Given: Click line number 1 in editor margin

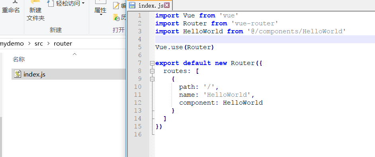Looking at the screenshot, I should tap(139, 15).
